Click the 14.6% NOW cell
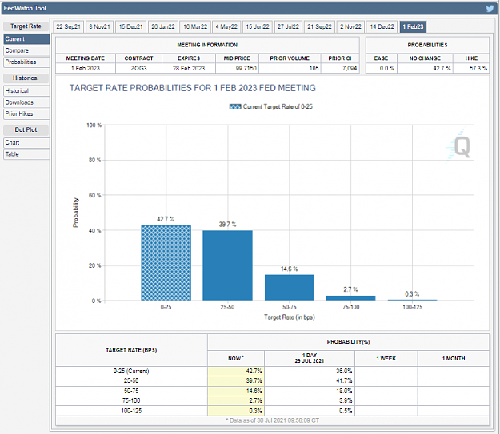Screen dimensions: 500x434 click(x=236, y=391)
